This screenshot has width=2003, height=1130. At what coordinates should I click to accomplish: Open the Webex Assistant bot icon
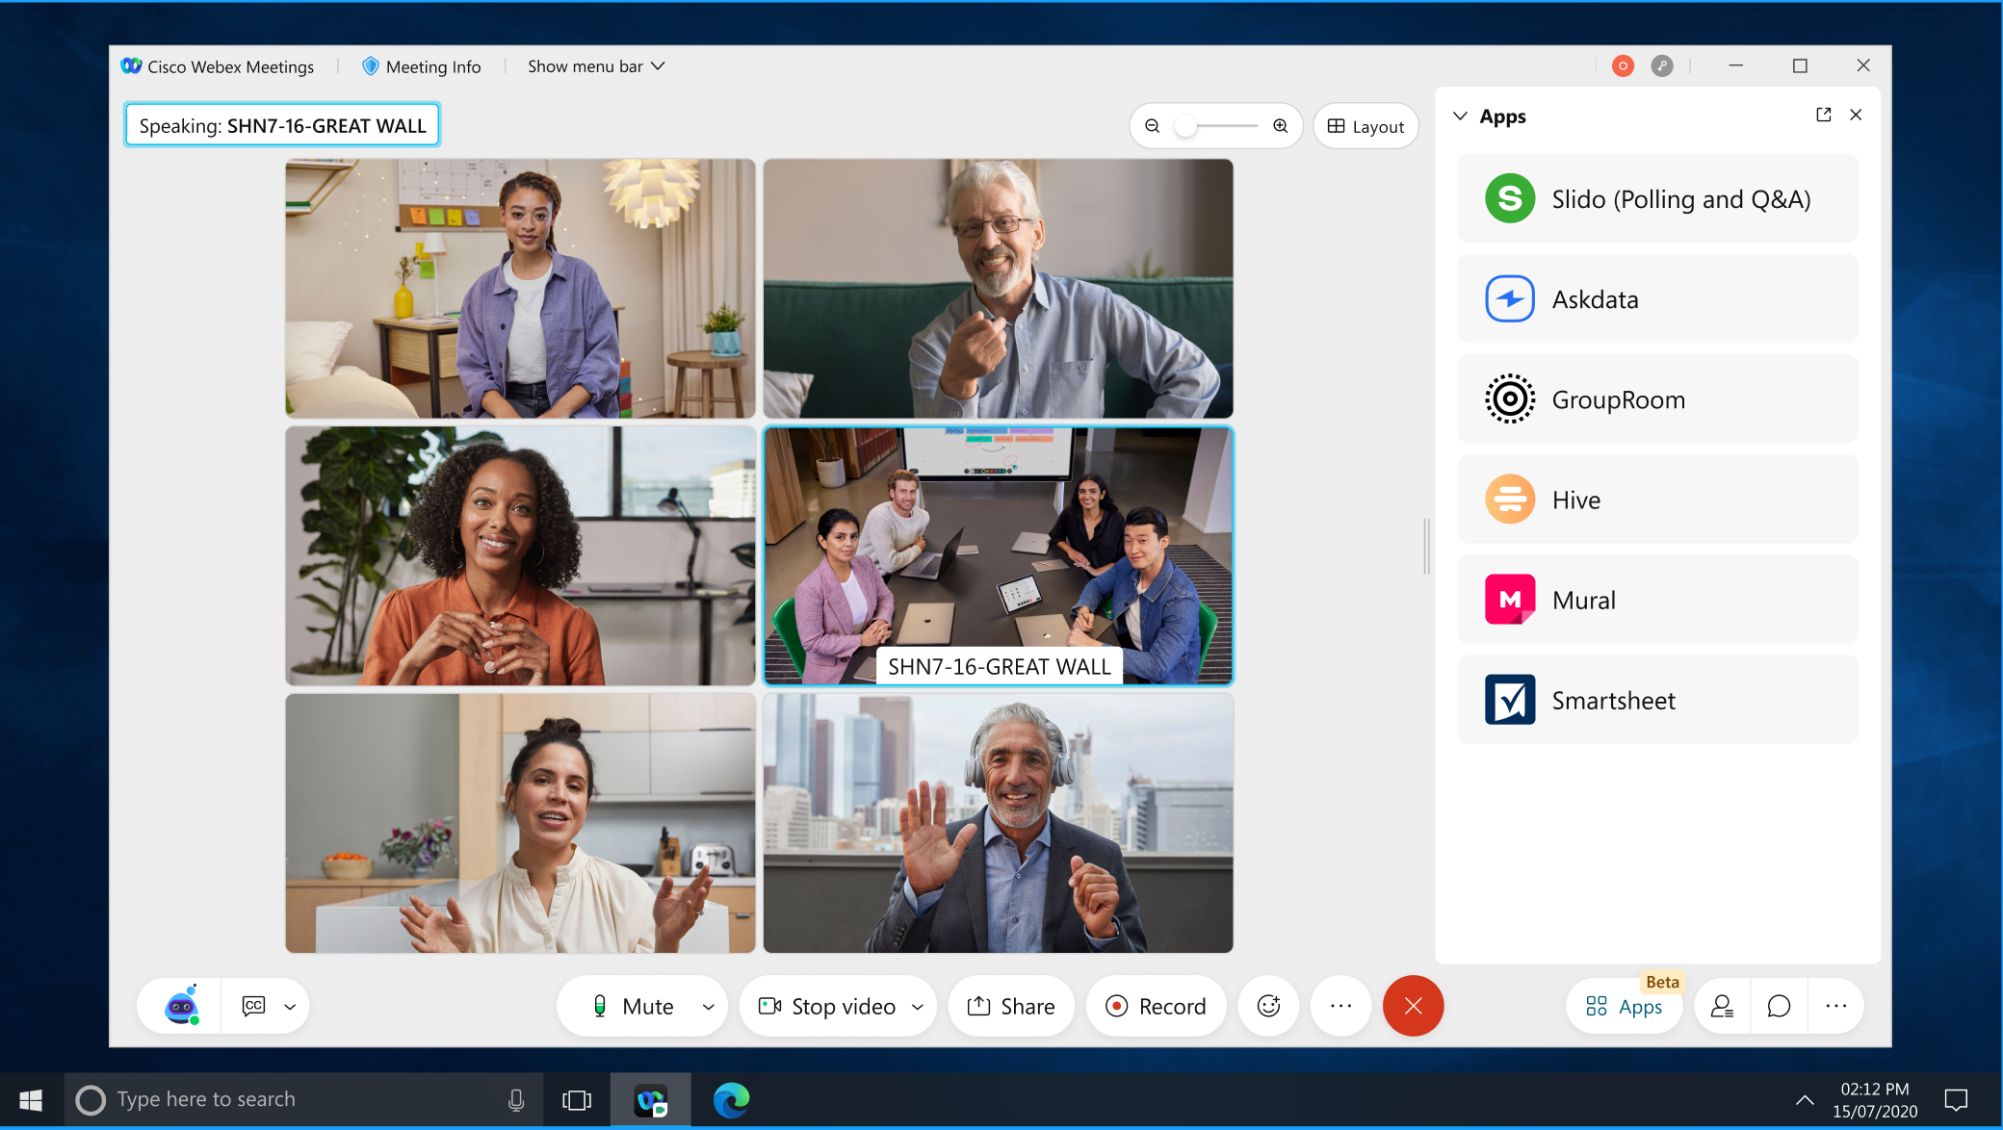click(x=181, y=1006)
